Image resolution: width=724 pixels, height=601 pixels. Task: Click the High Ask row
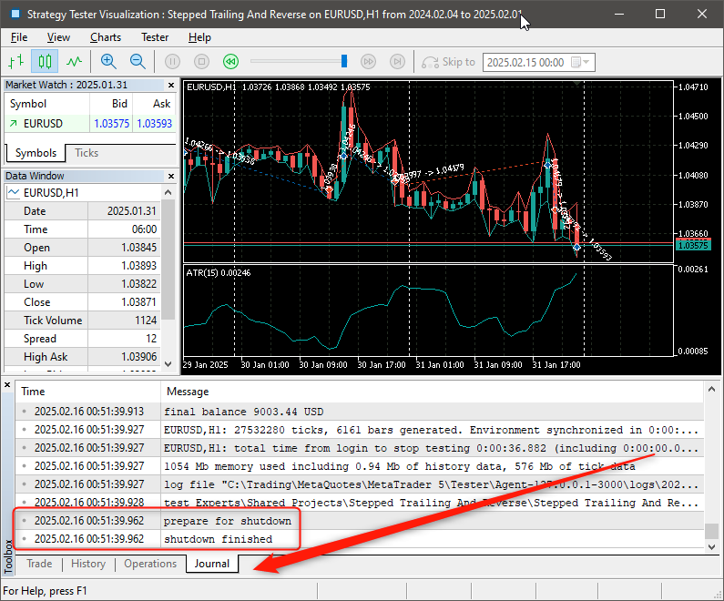(82, 357)
